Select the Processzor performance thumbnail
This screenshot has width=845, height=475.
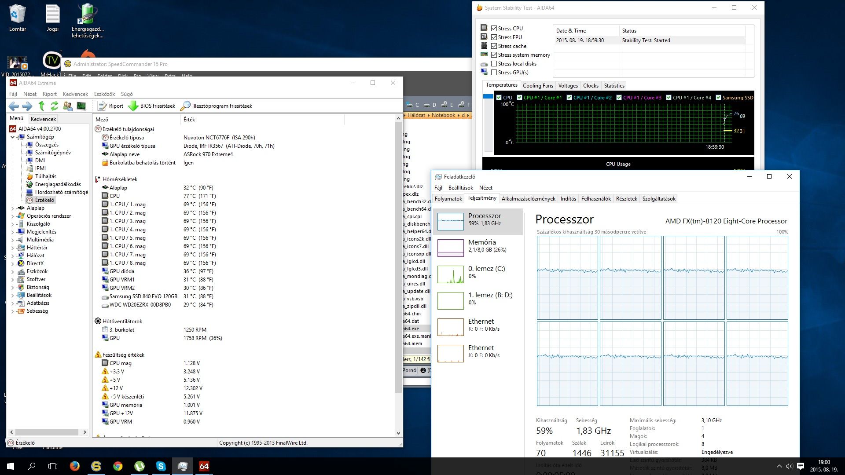tap(451, 221)
